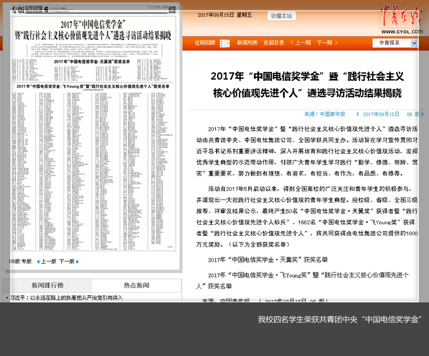Click the blue arrow before 上一版
This screenshot has width=429, height=356.
coord(38,262)
